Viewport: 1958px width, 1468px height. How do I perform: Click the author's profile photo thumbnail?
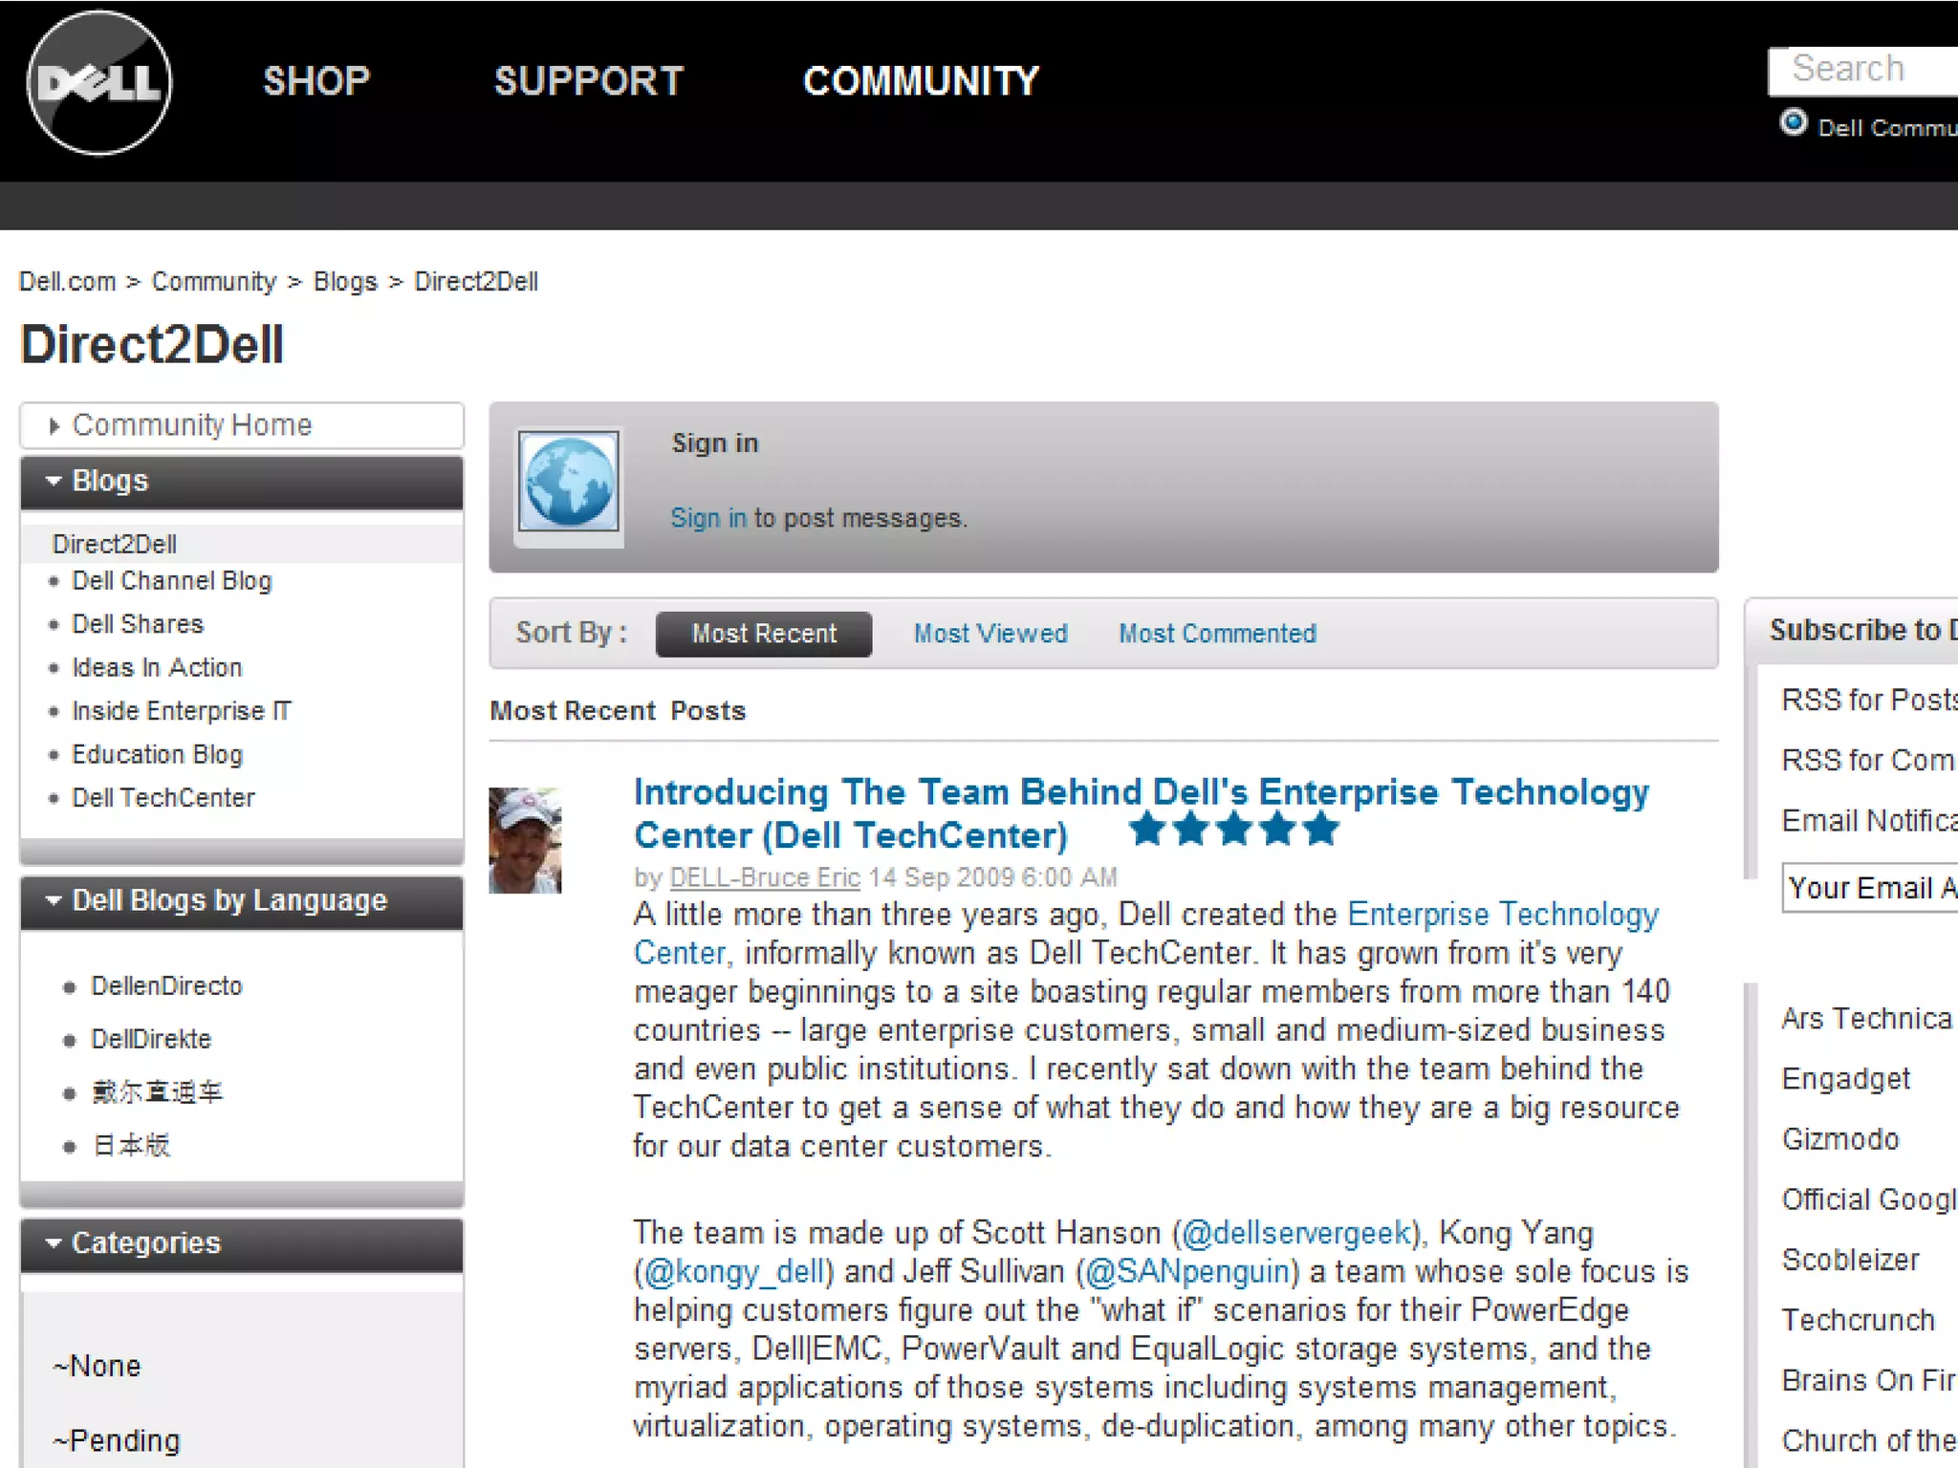525,840
